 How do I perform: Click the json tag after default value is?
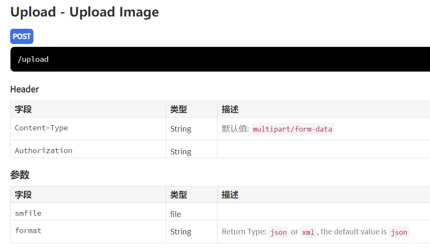pos(399,232)
